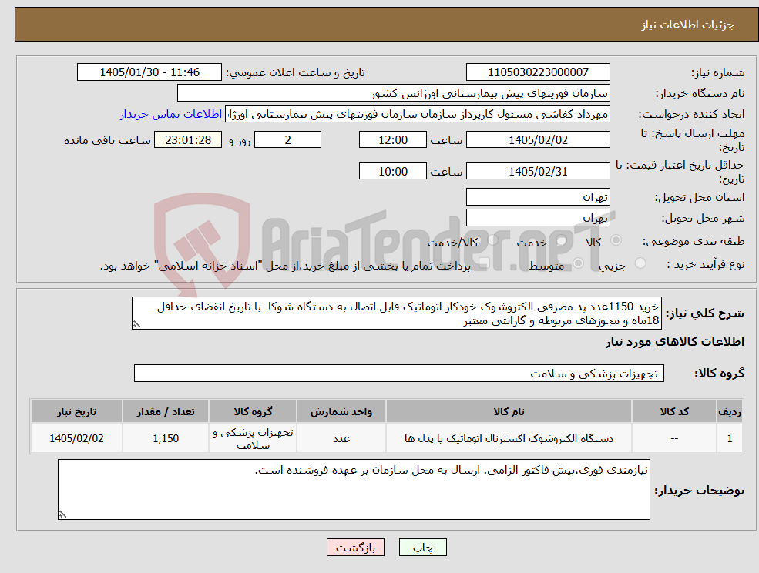This screenshot has height=573, width=759.
Task: Click the buyer organization name field
Action: [x=394, y=93]
